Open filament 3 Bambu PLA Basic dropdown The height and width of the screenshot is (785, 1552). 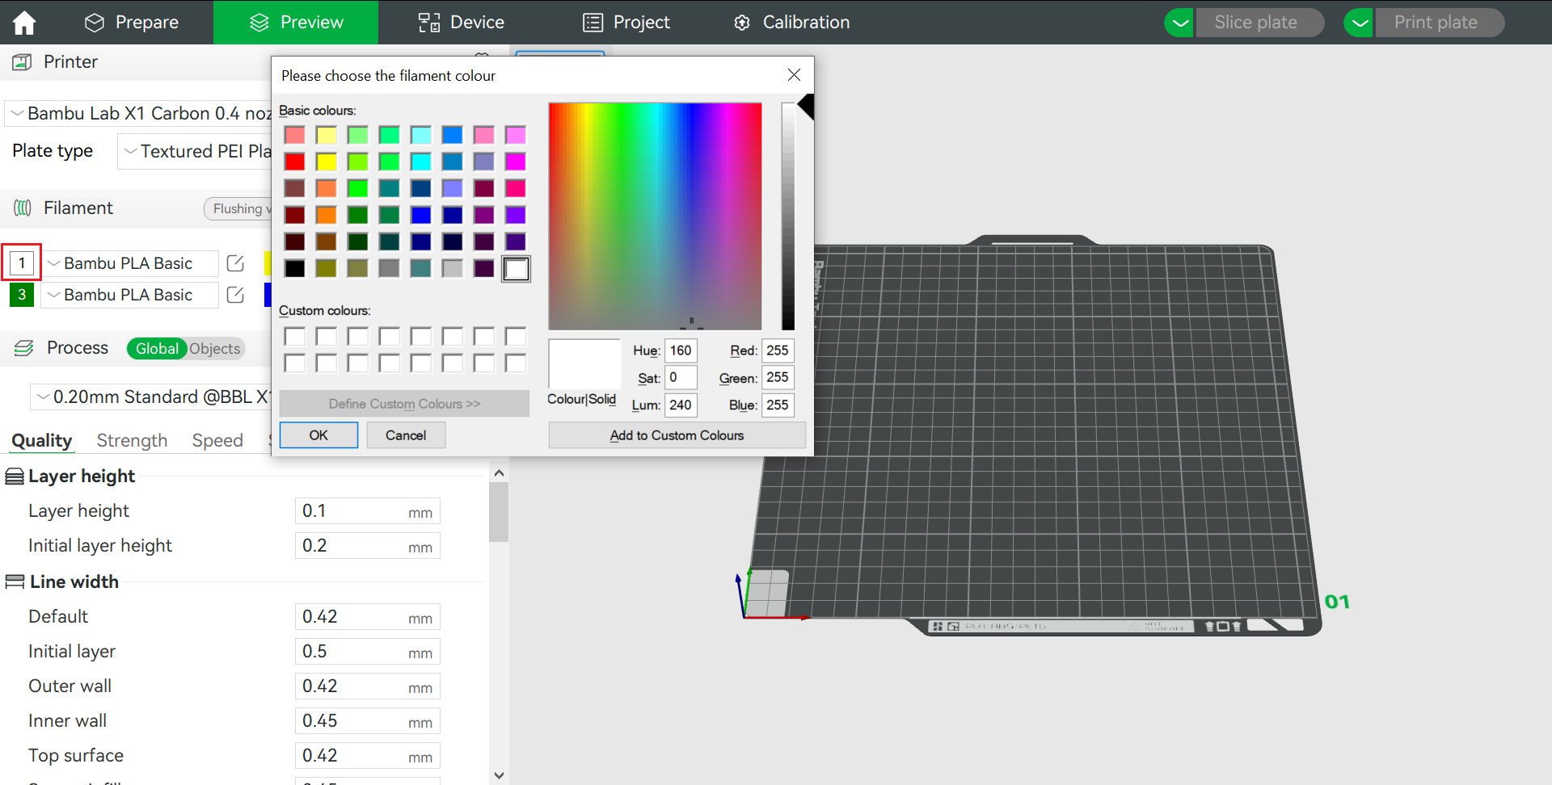pos(130,295)
